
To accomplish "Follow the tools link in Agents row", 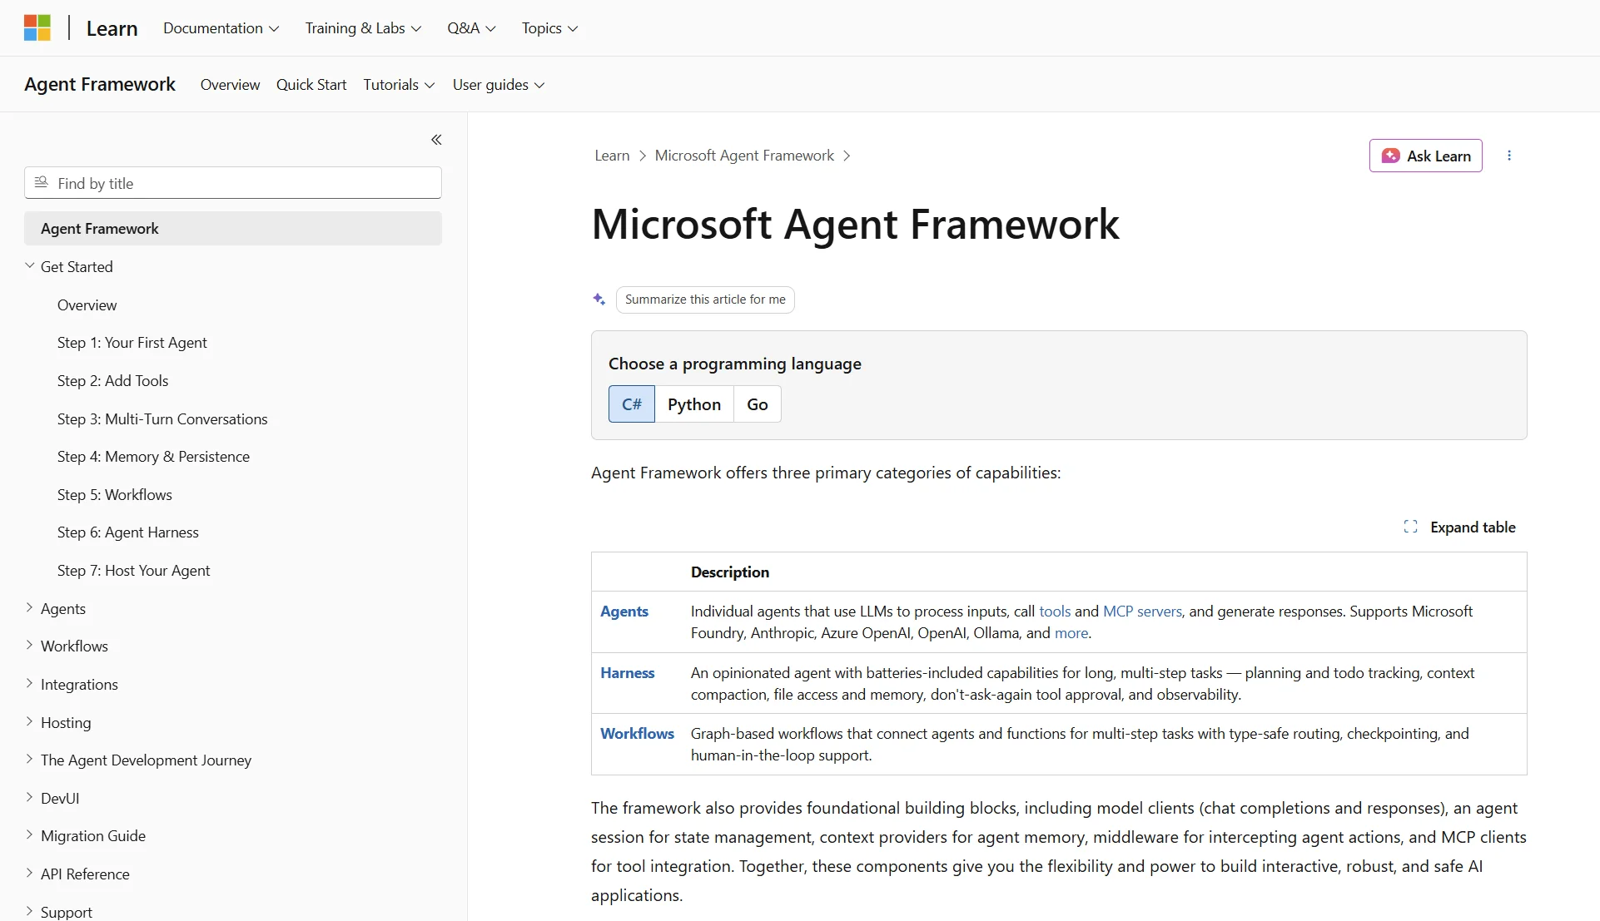I will point(1055,612).
